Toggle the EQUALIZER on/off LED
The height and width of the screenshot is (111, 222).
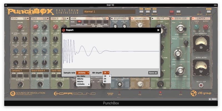coord(173,18)
